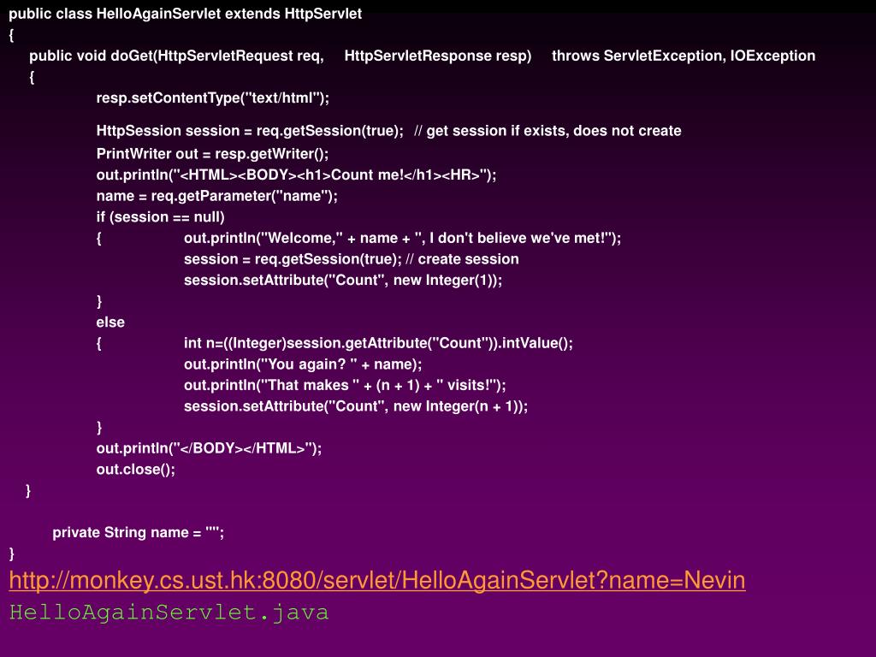
Task: Click 'HttpServletResponse resp)' parameter text
Action: (x=438, y=56)
